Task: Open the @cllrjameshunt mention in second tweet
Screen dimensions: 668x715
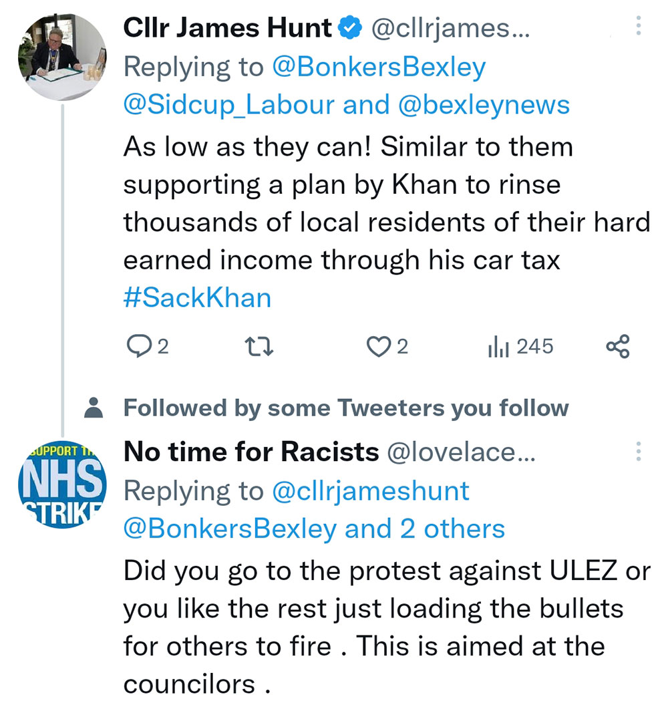Action: [x=371, y=492]
